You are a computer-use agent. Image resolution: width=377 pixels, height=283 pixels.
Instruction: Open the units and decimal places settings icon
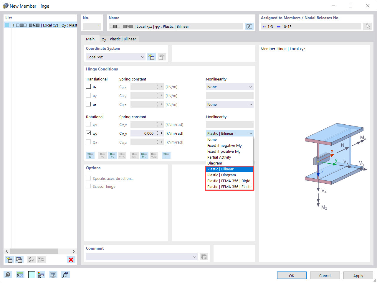[20, 274]
